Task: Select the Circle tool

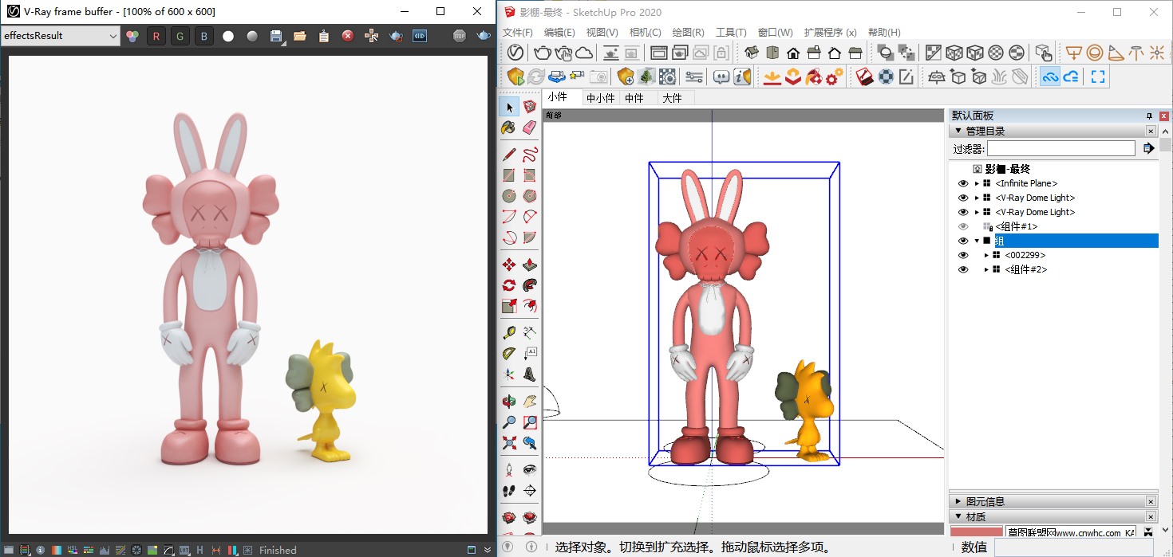Action: pos(509,195)
